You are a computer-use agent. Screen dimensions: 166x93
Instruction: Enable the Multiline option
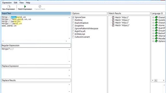[x=73, y=20]
